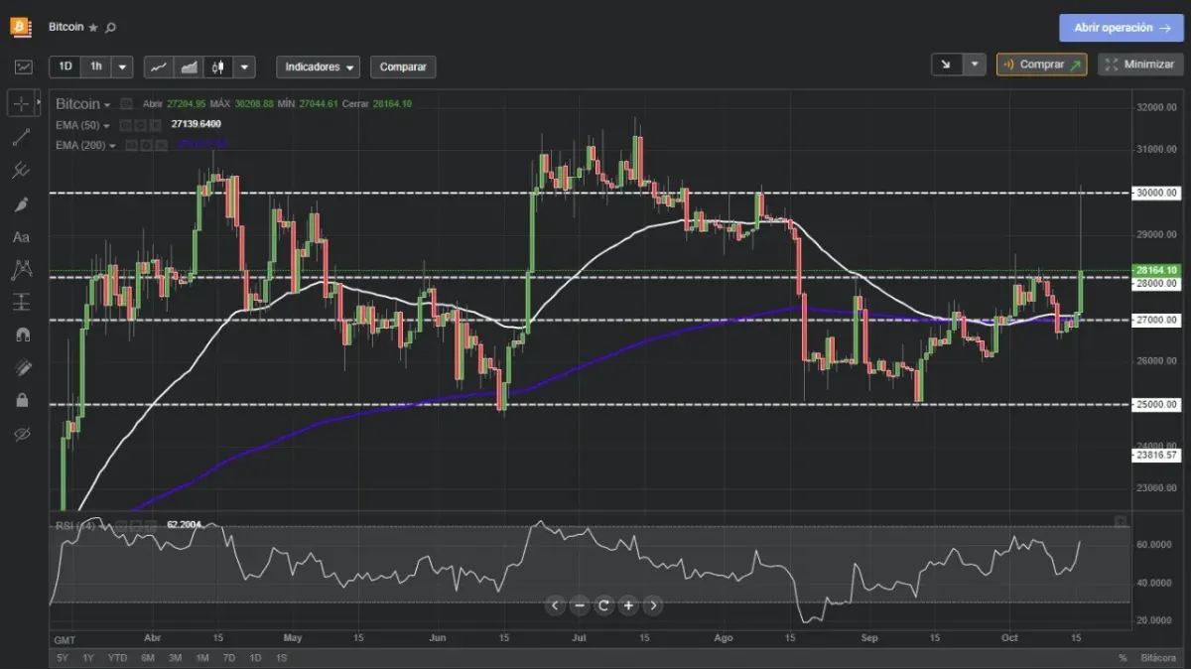This screenshot has width=1191, height=669.
Task: Click the Bitcoin logo icon
Action: 21,27
